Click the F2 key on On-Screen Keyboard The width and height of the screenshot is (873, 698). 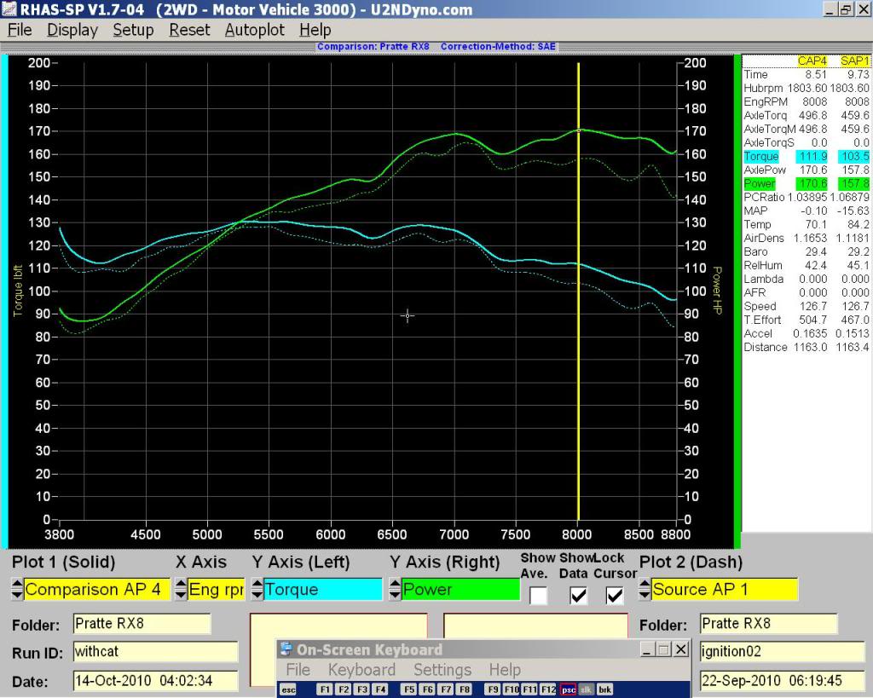coord(344,689)
